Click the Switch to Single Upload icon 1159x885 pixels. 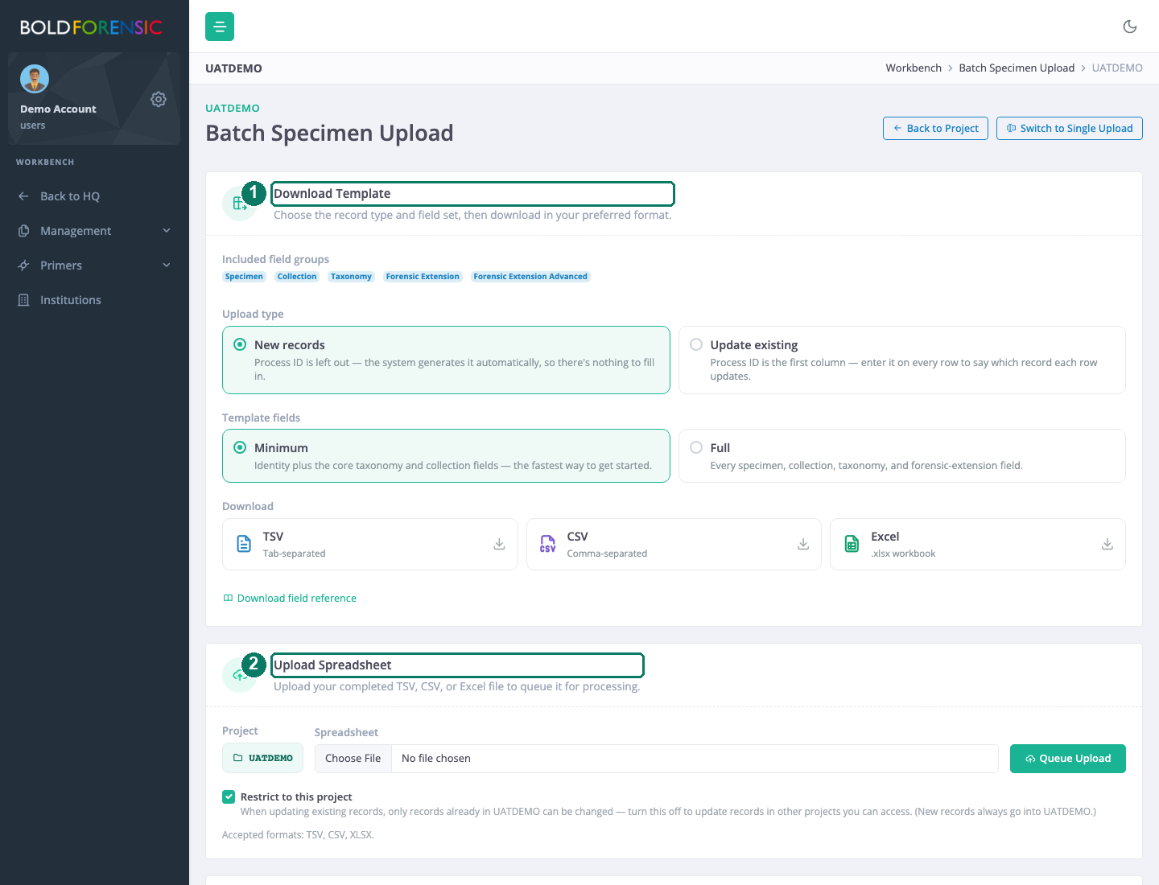[x=1011, y=128]
